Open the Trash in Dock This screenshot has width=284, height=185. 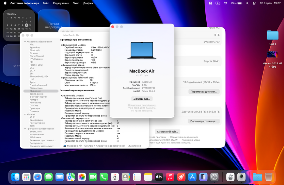tap(268, 177)
